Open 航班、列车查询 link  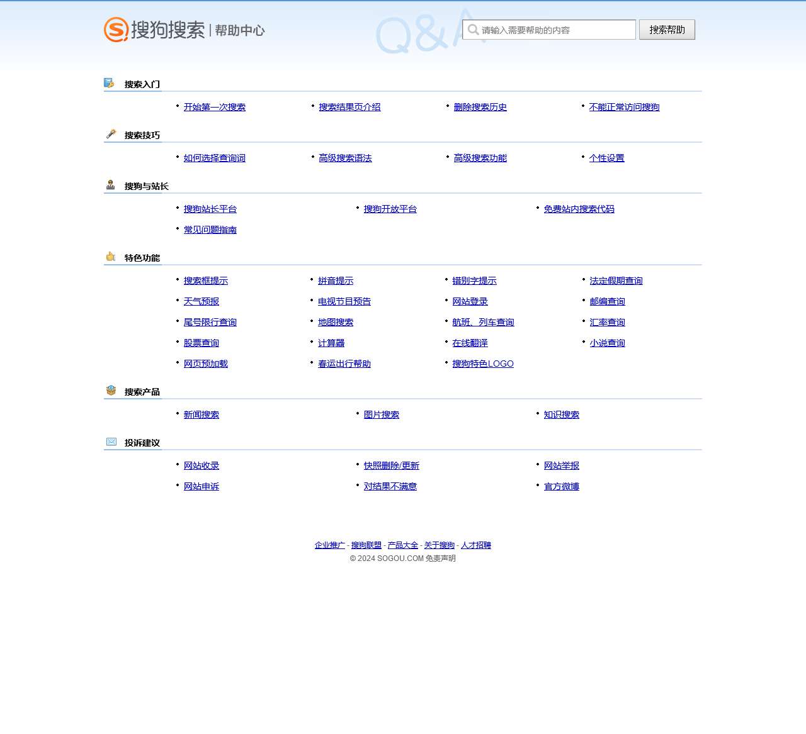point(484,322)
